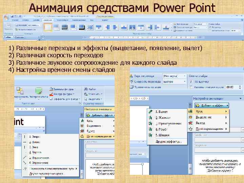Click Добавить эффект in right screenshot
Screen dimensions: 244x183
click(x=212, y=105)
